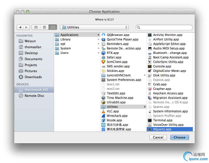Click the Console.app icon
Screen dimensions: 209x163
[150, 66]
